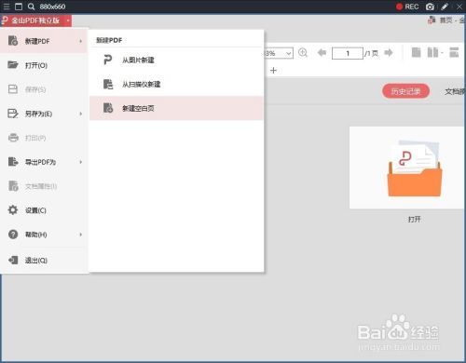
Task: Expand the 帮助(H) submenu arrow
Action: pyautogui.click(x=81, y=235)
